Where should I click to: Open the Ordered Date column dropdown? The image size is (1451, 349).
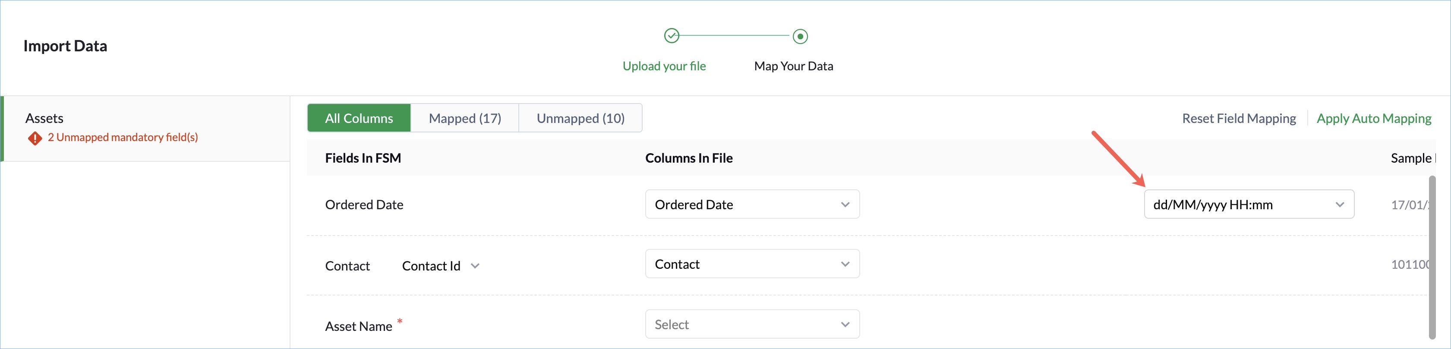[751, 205]
